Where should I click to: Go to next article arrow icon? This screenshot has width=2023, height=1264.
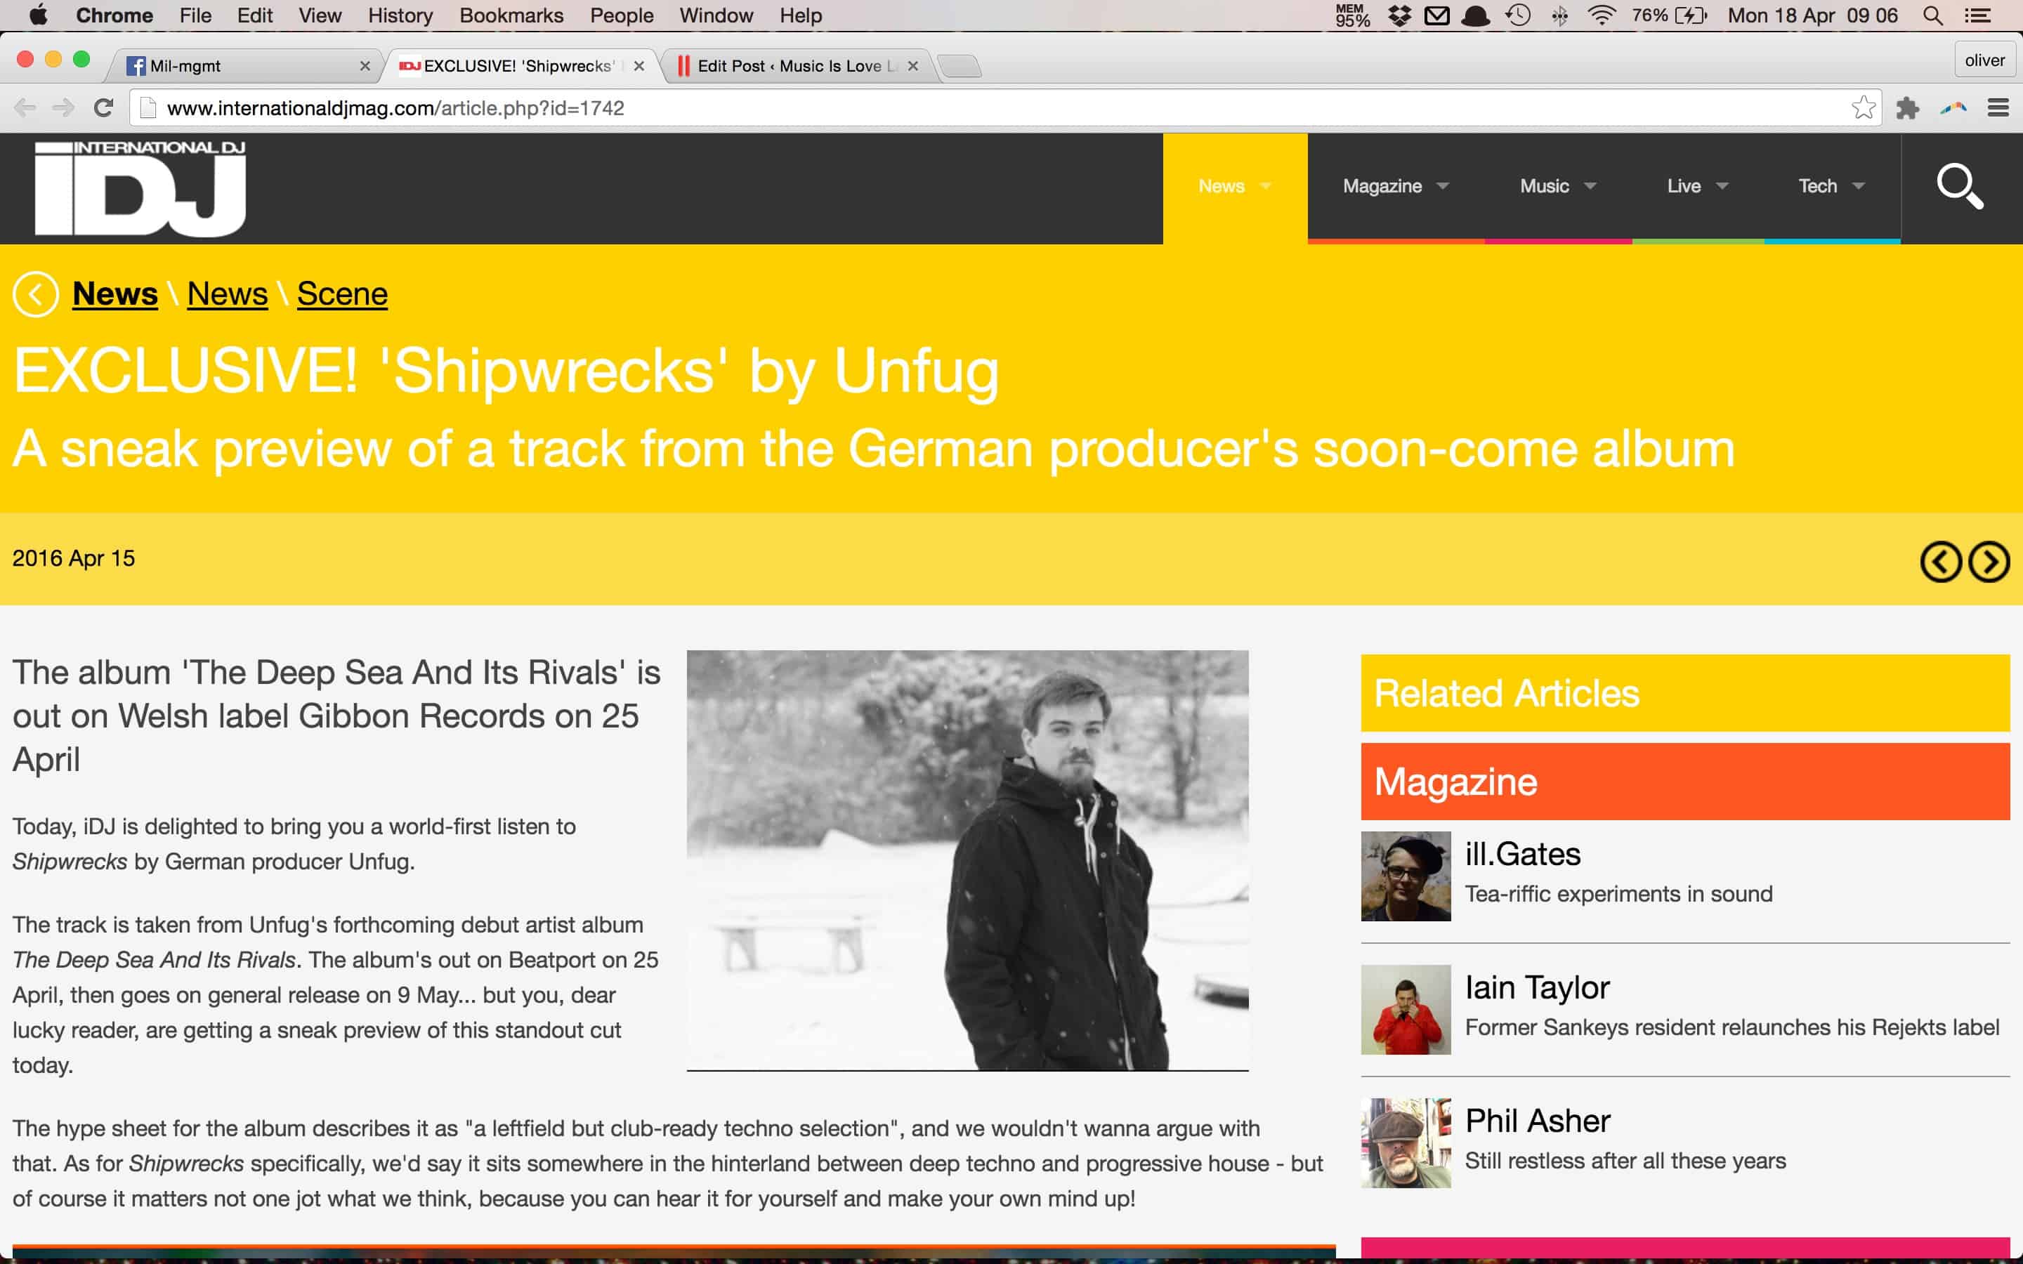point(1989,561)
